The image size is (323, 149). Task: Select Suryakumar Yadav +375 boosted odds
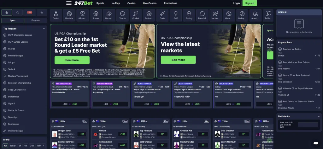point(192,104)
